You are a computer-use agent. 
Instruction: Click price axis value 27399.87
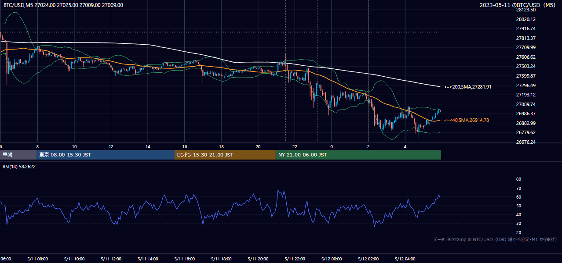(x=526, y=76)
